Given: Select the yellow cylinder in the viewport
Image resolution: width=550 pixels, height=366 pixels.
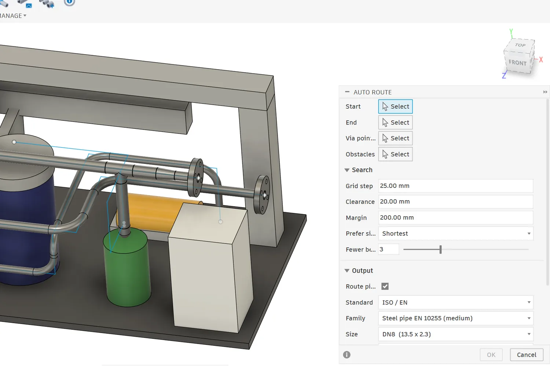Looking at the screenshot, I should coord(154,214).
